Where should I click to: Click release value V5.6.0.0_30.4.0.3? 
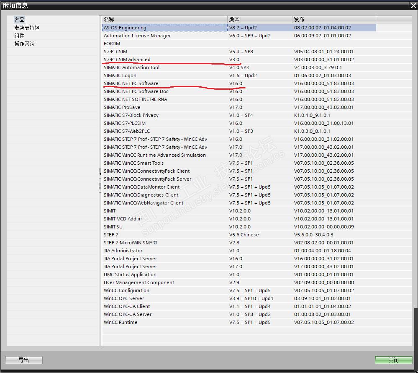(313, 235)
